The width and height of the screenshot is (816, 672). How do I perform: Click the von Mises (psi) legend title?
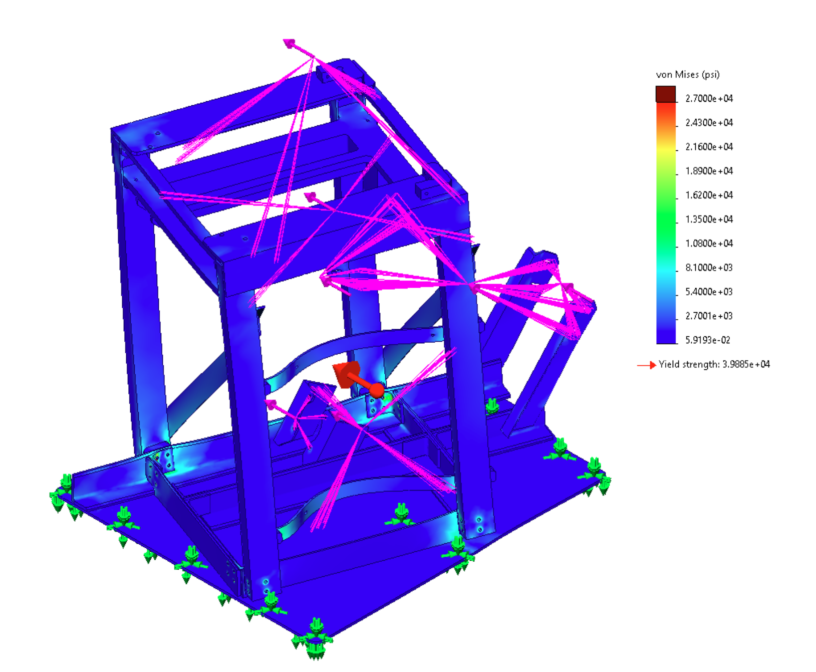coord(687,75)
